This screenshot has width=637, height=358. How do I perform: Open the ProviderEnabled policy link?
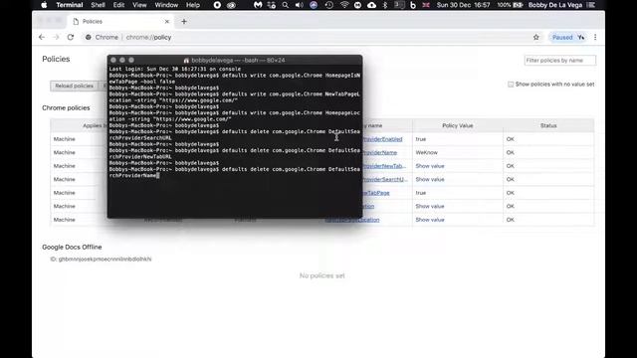(x=382, y=139)
